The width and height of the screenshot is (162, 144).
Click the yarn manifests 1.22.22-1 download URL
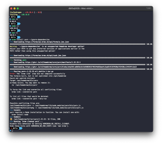tap(53, 62)
